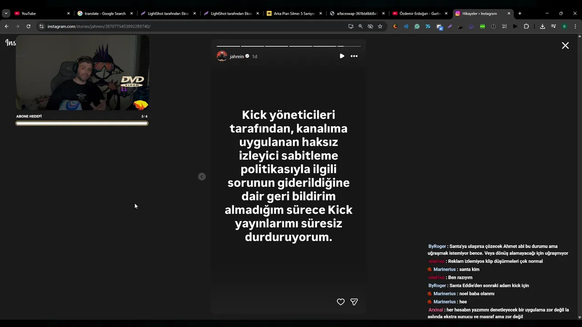The image size is (582, 327).
Task: Play the paused Instagram story
Action: pyautogui.click(x=342, y=56)
